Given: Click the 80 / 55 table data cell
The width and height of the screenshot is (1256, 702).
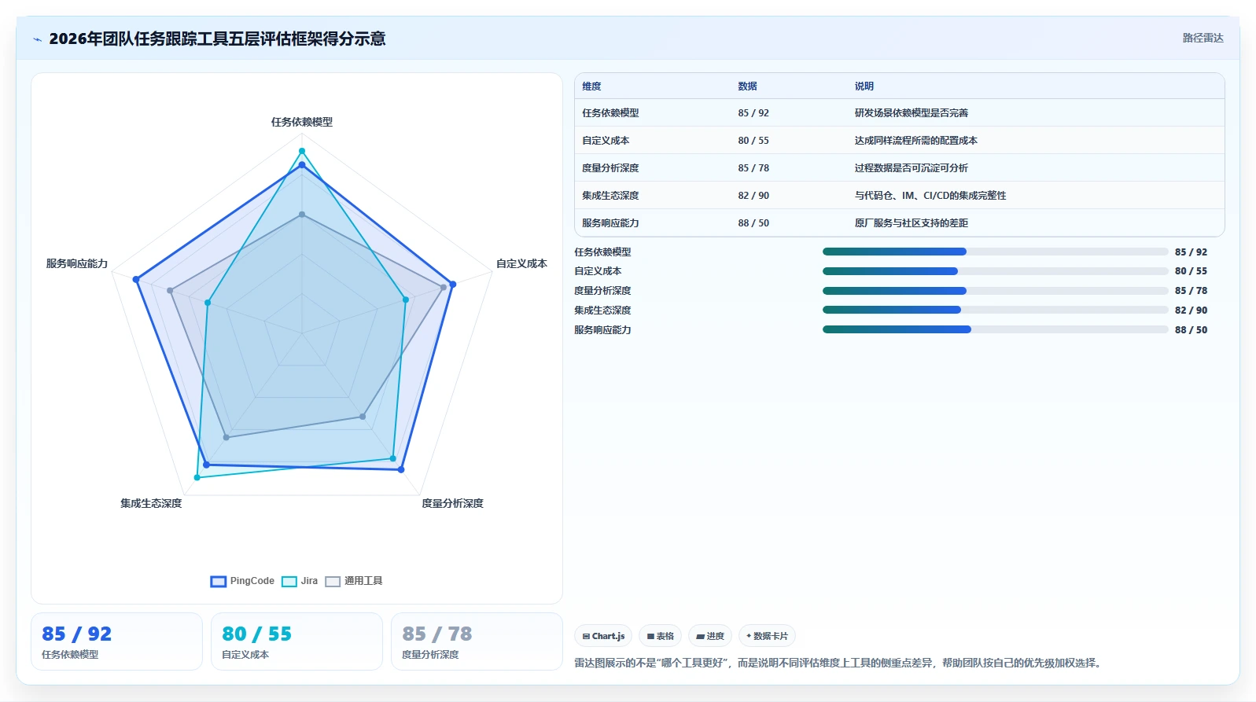Looking at the screenshot, I should 753,141.
